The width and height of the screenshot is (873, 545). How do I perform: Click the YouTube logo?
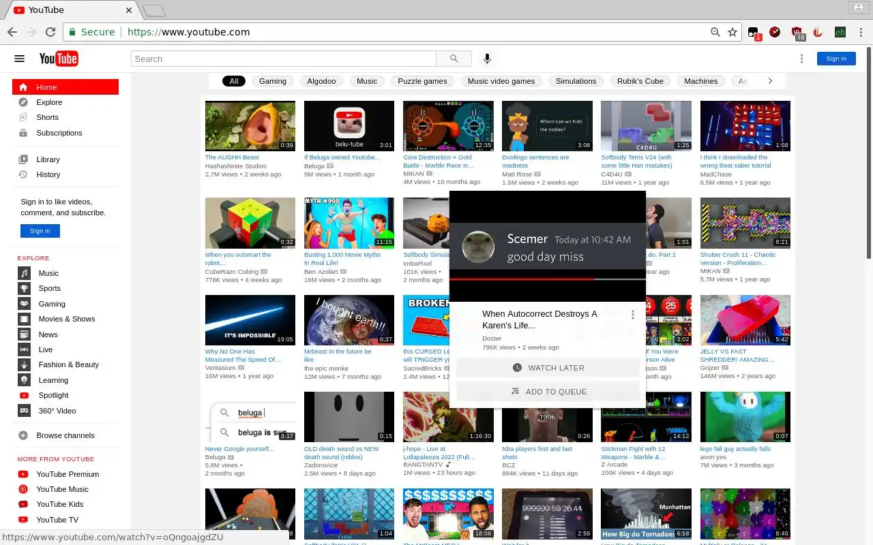[59, 59]
